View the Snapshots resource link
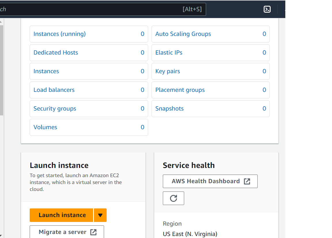The image size is (332, 238). point(169,109)
